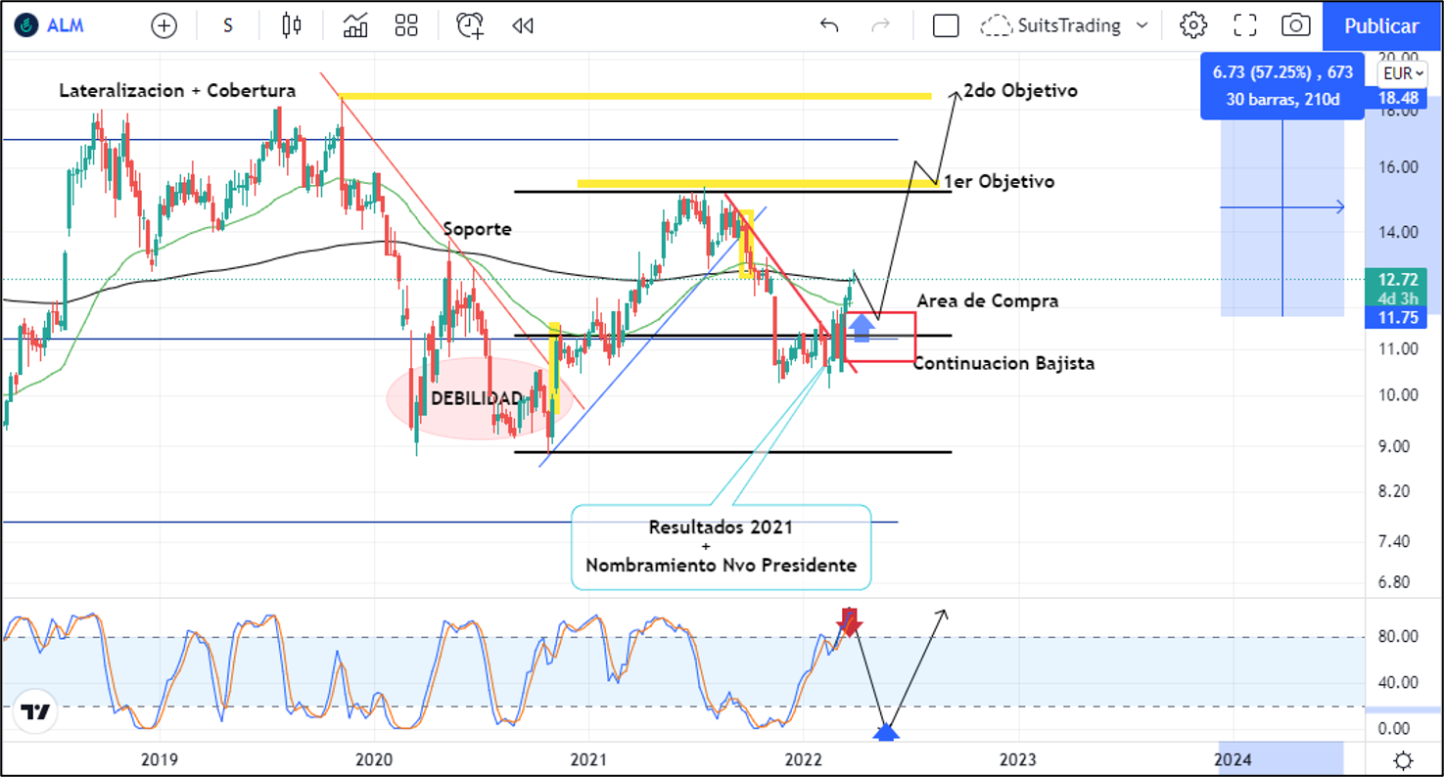Change the S timeframe interval
Screen dimensions: 1445x777
coord(228,26)
